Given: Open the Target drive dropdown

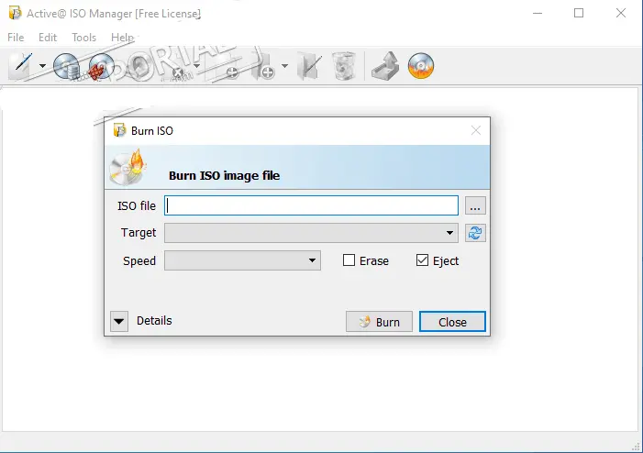Looking at the screenshot, I should 449,233.
